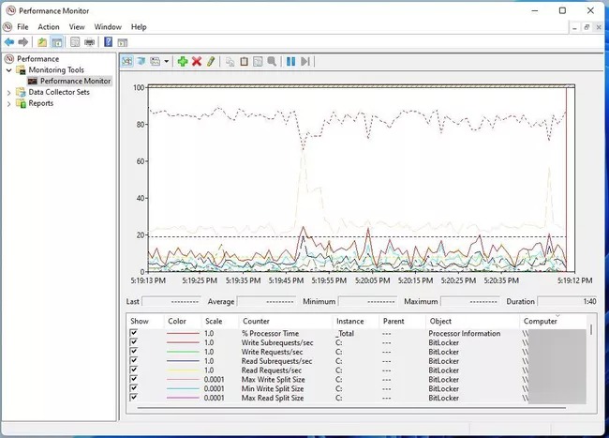Toggle Show/Hide Action Pane toolbar icon
Image resolution: width=609 pixels, height=438 pixels.
point(123,42)
